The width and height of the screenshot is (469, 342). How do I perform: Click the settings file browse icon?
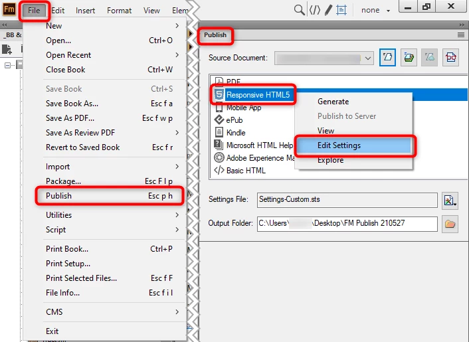(450, 201)
